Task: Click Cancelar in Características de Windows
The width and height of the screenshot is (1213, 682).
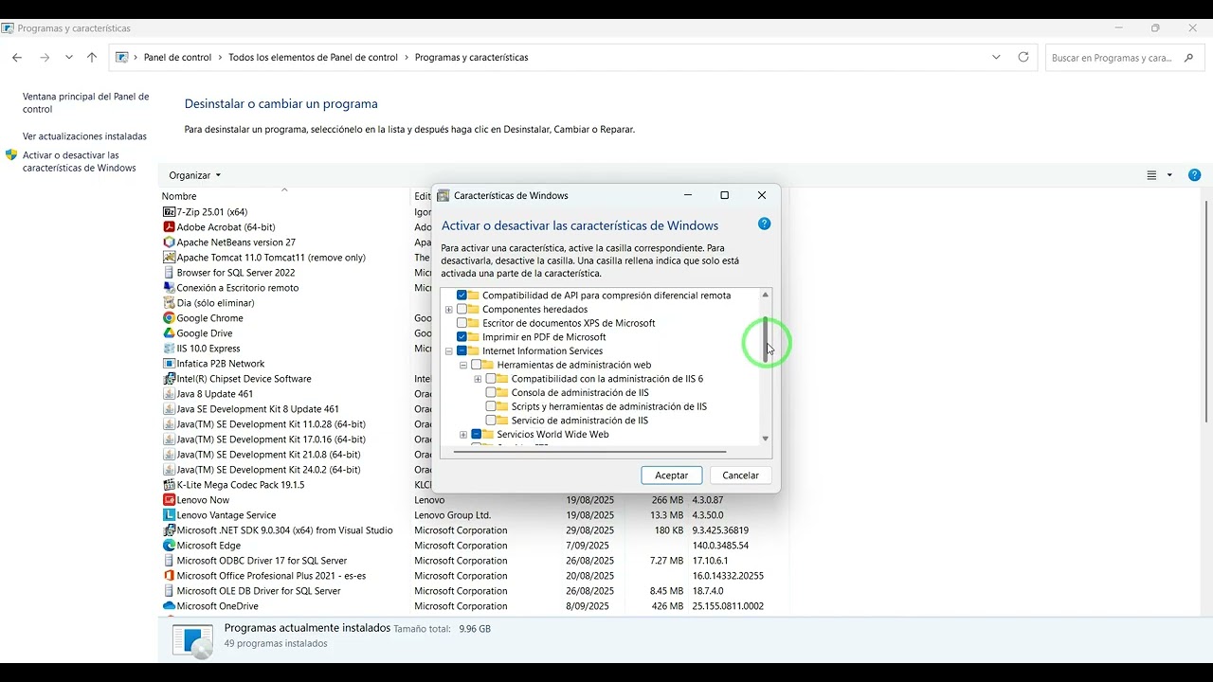Action: [741, 476]
